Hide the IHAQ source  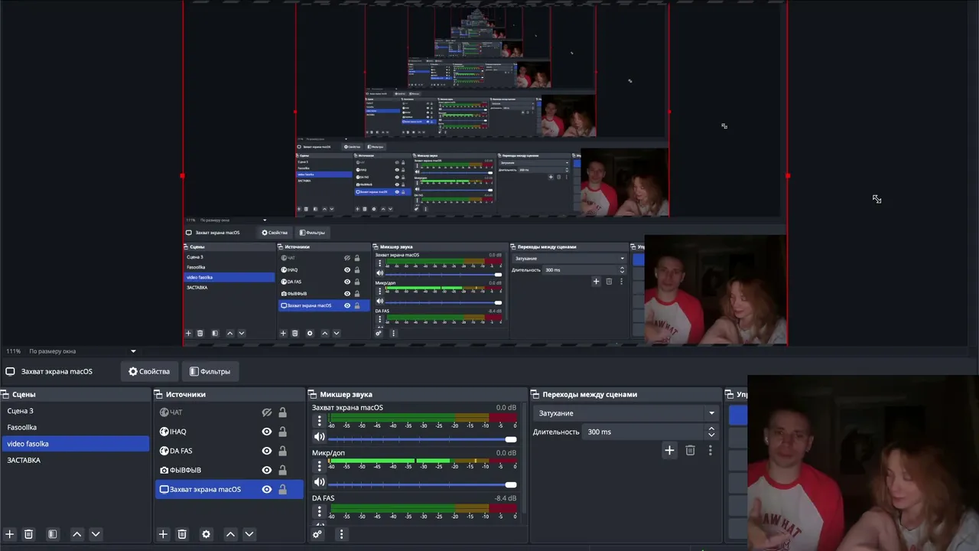tap(267, 432)
